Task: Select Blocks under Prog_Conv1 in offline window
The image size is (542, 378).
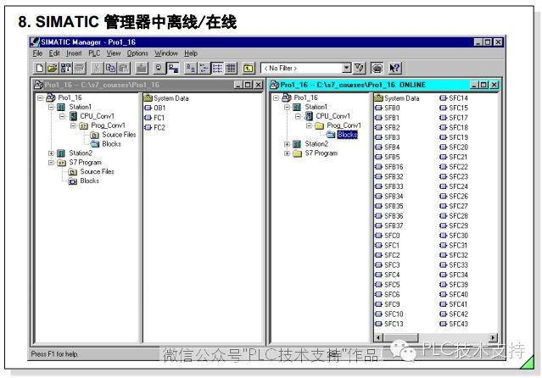Action: 111,144
